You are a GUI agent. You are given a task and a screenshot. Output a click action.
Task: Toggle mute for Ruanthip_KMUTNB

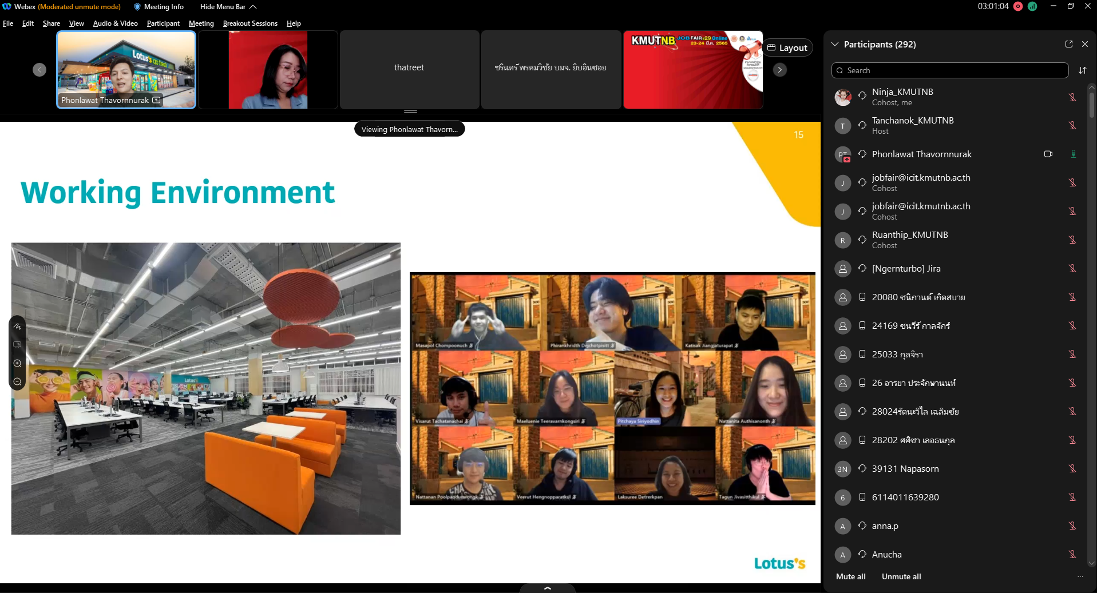tap(1073, 240)
